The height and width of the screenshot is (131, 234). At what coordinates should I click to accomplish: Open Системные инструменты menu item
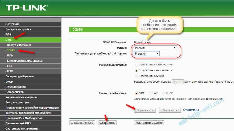[30, 128]
